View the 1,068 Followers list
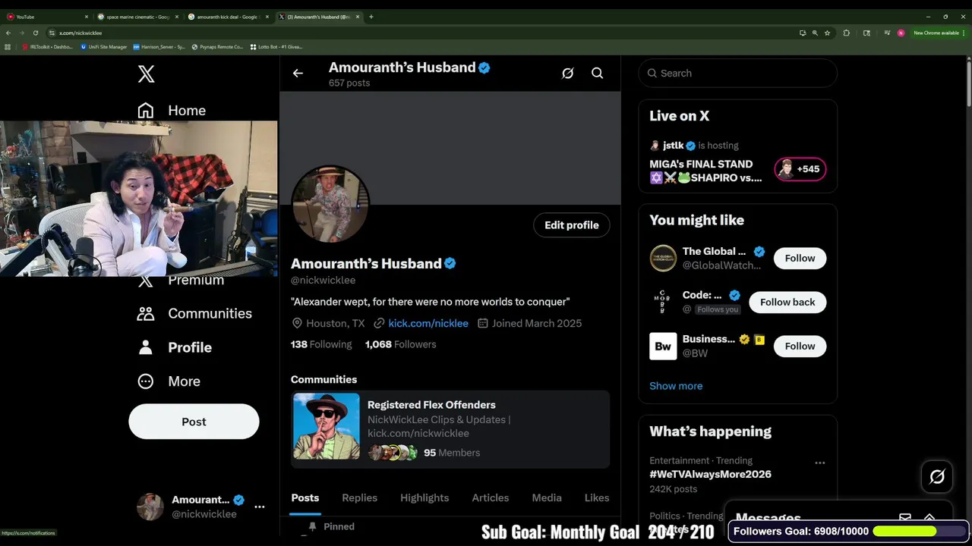972x546 pixels. click(400, 344)
